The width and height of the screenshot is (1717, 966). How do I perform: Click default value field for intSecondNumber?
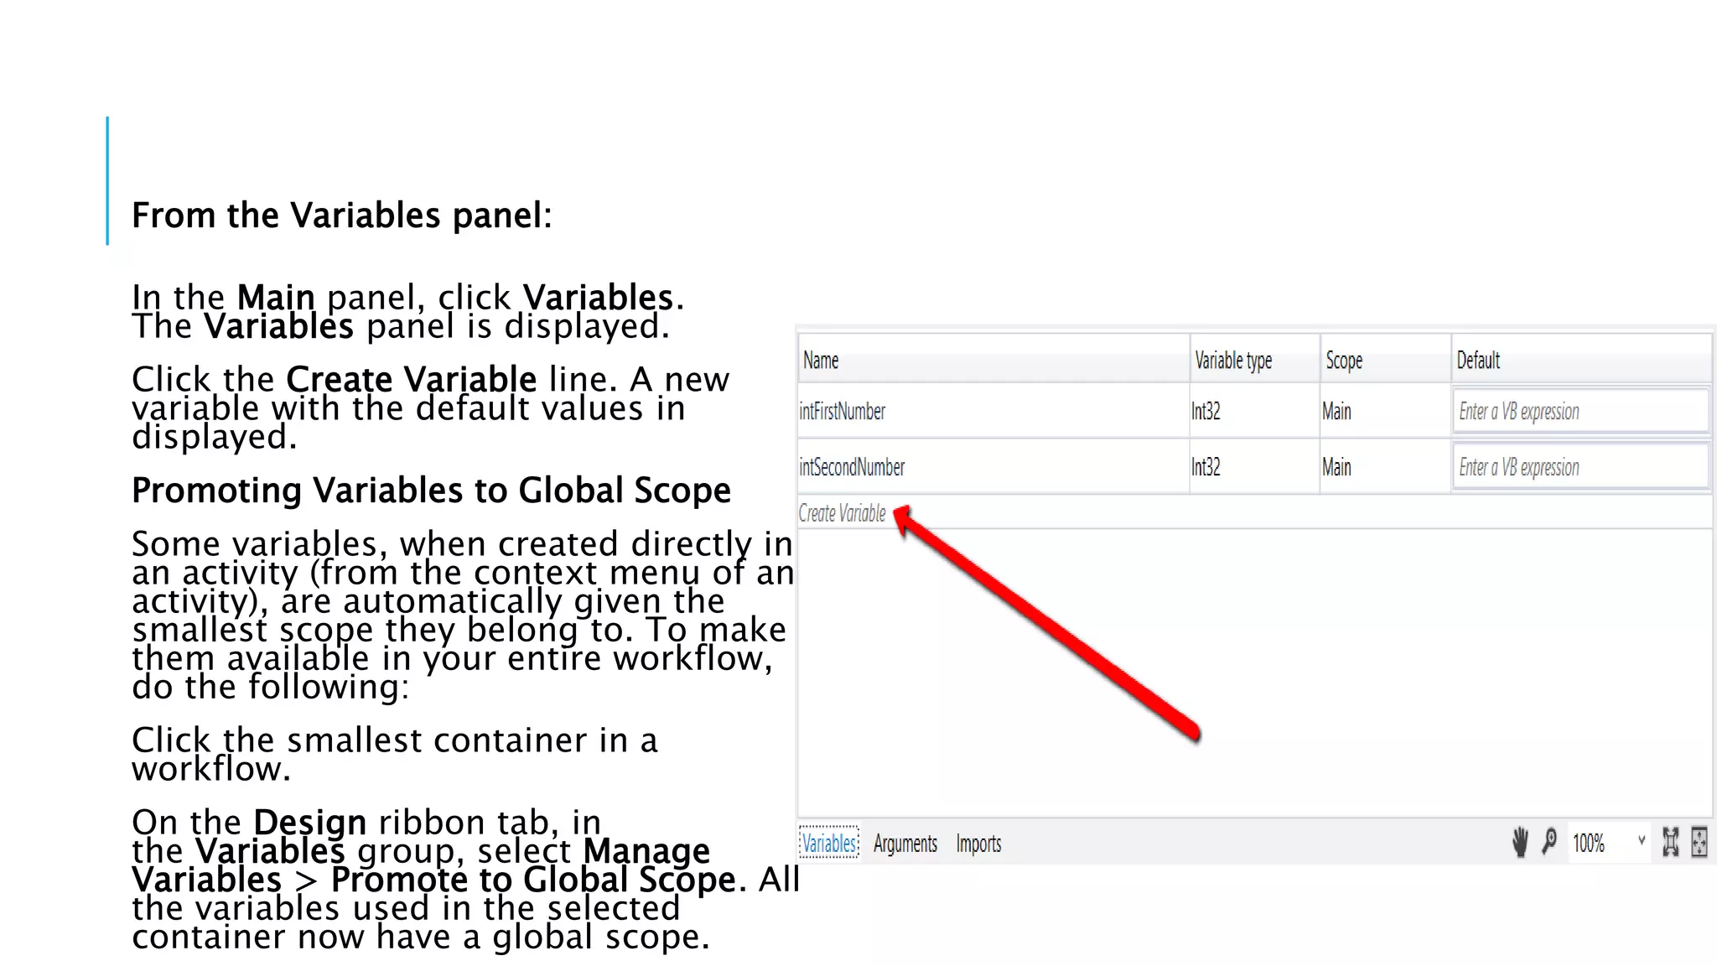point(1580,467)
